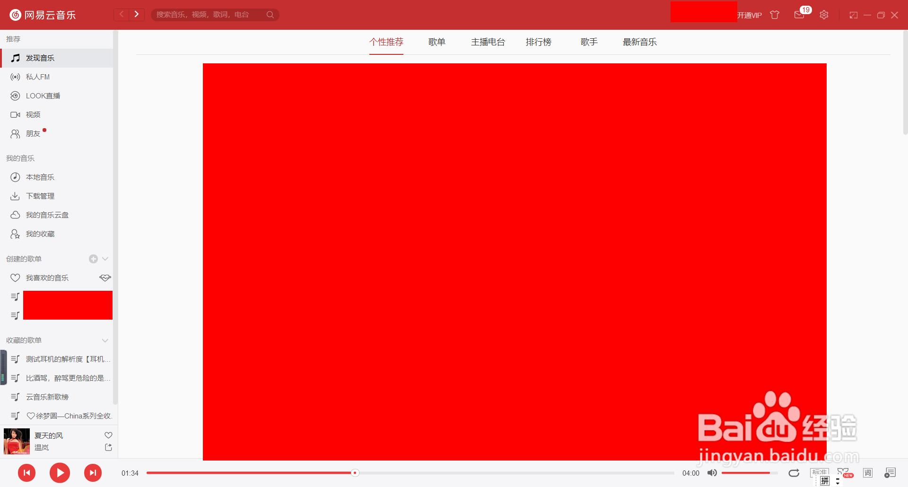
Task: Open 私人FM from the sidebar
Action: (x=38, y=77)
